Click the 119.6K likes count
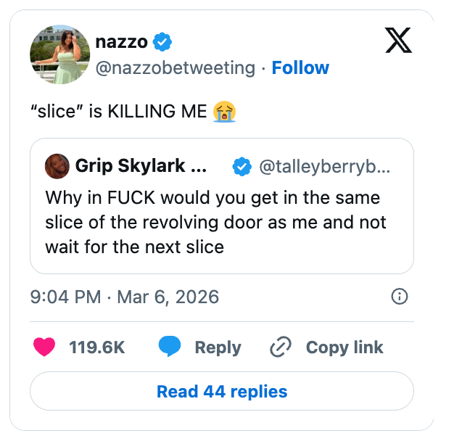Image resolution: width=454 pixels, height=441 pixels. click(x=97, y=347)
